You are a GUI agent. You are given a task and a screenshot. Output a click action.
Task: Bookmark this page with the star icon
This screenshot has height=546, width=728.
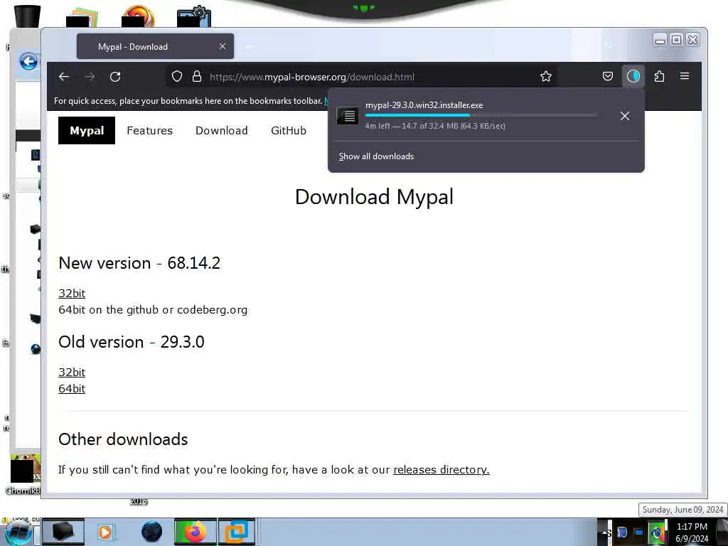click(x=546, y=77)
